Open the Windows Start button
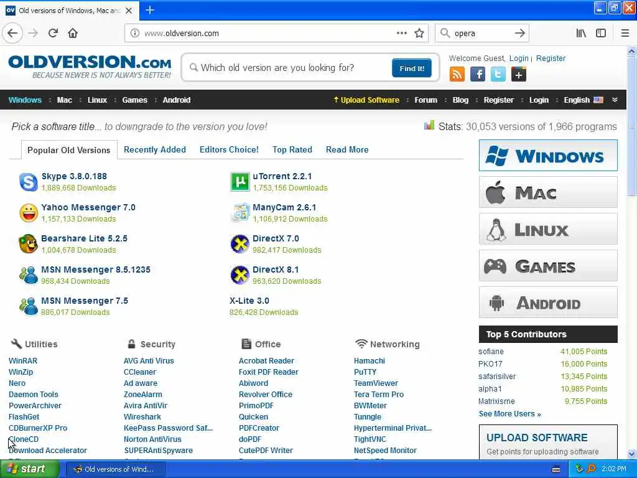 click(29, 469)
